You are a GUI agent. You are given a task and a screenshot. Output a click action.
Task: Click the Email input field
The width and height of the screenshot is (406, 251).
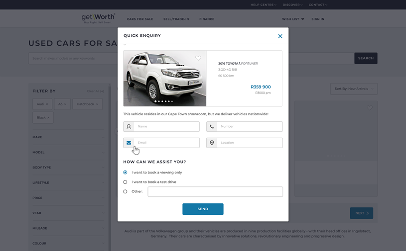pos(161,143)
